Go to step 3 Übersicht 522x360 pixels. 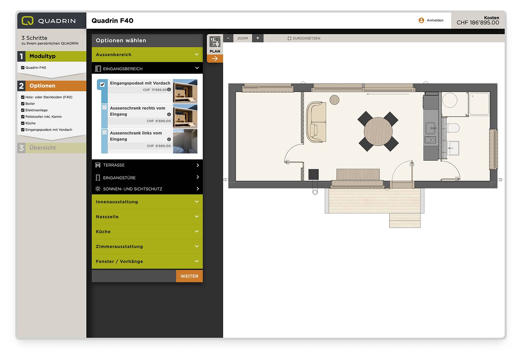52,148
